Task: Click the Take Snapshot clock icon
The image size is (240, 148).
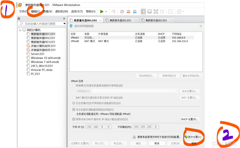Action: [122, 12]
